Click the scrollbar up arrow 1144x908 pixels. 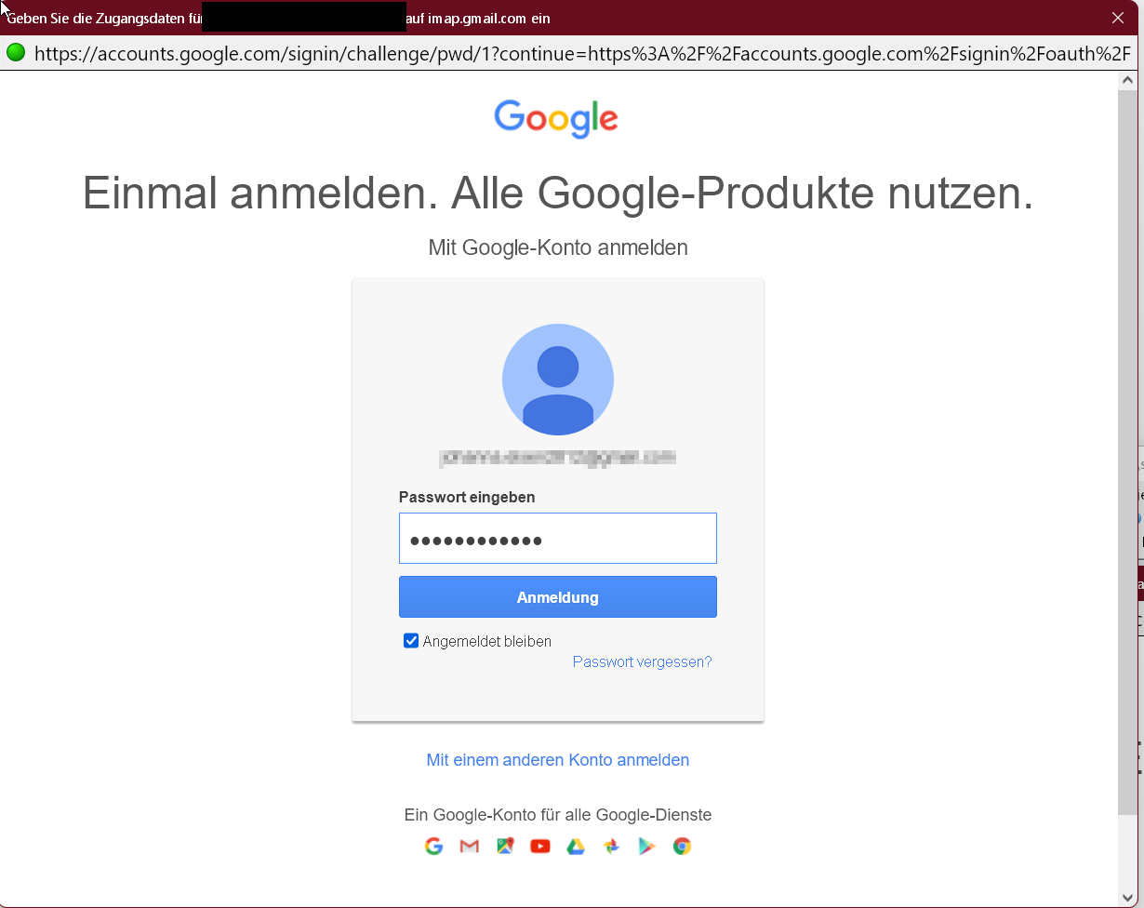[x=1127, y=81]
